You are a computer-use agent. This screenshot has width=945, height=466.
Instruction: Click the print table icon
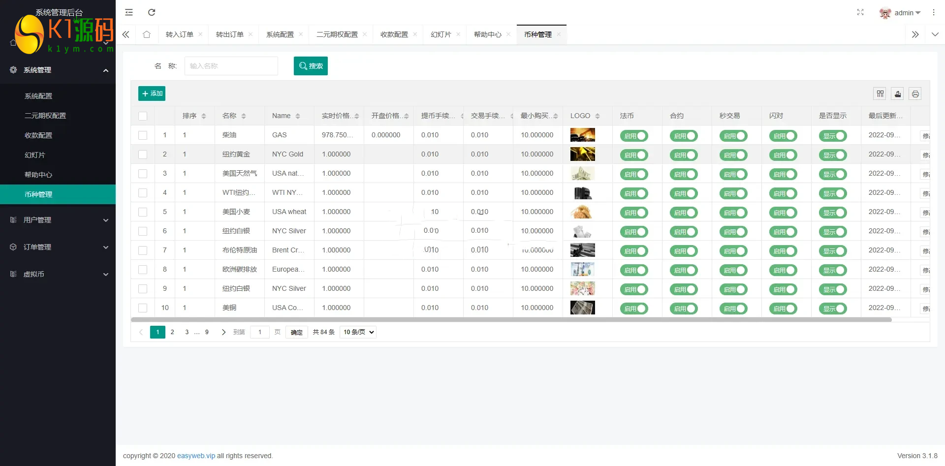pos(915,94)
